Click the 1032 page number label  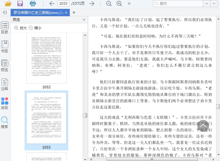pos(46,87)
